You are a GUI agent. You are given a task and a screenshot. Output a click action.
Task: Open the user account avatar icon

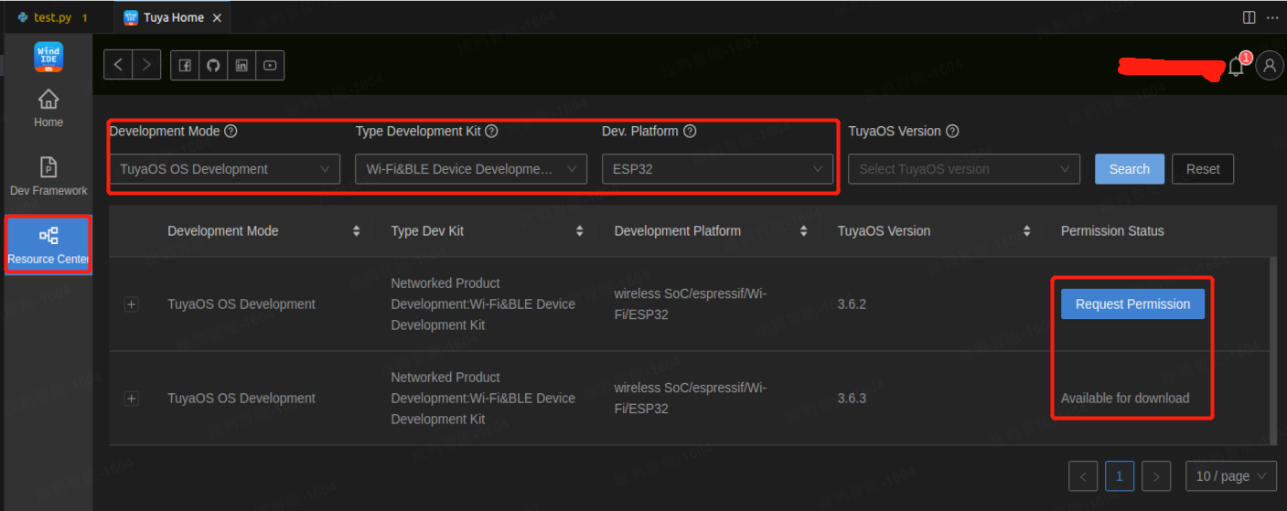point(1270,66)
